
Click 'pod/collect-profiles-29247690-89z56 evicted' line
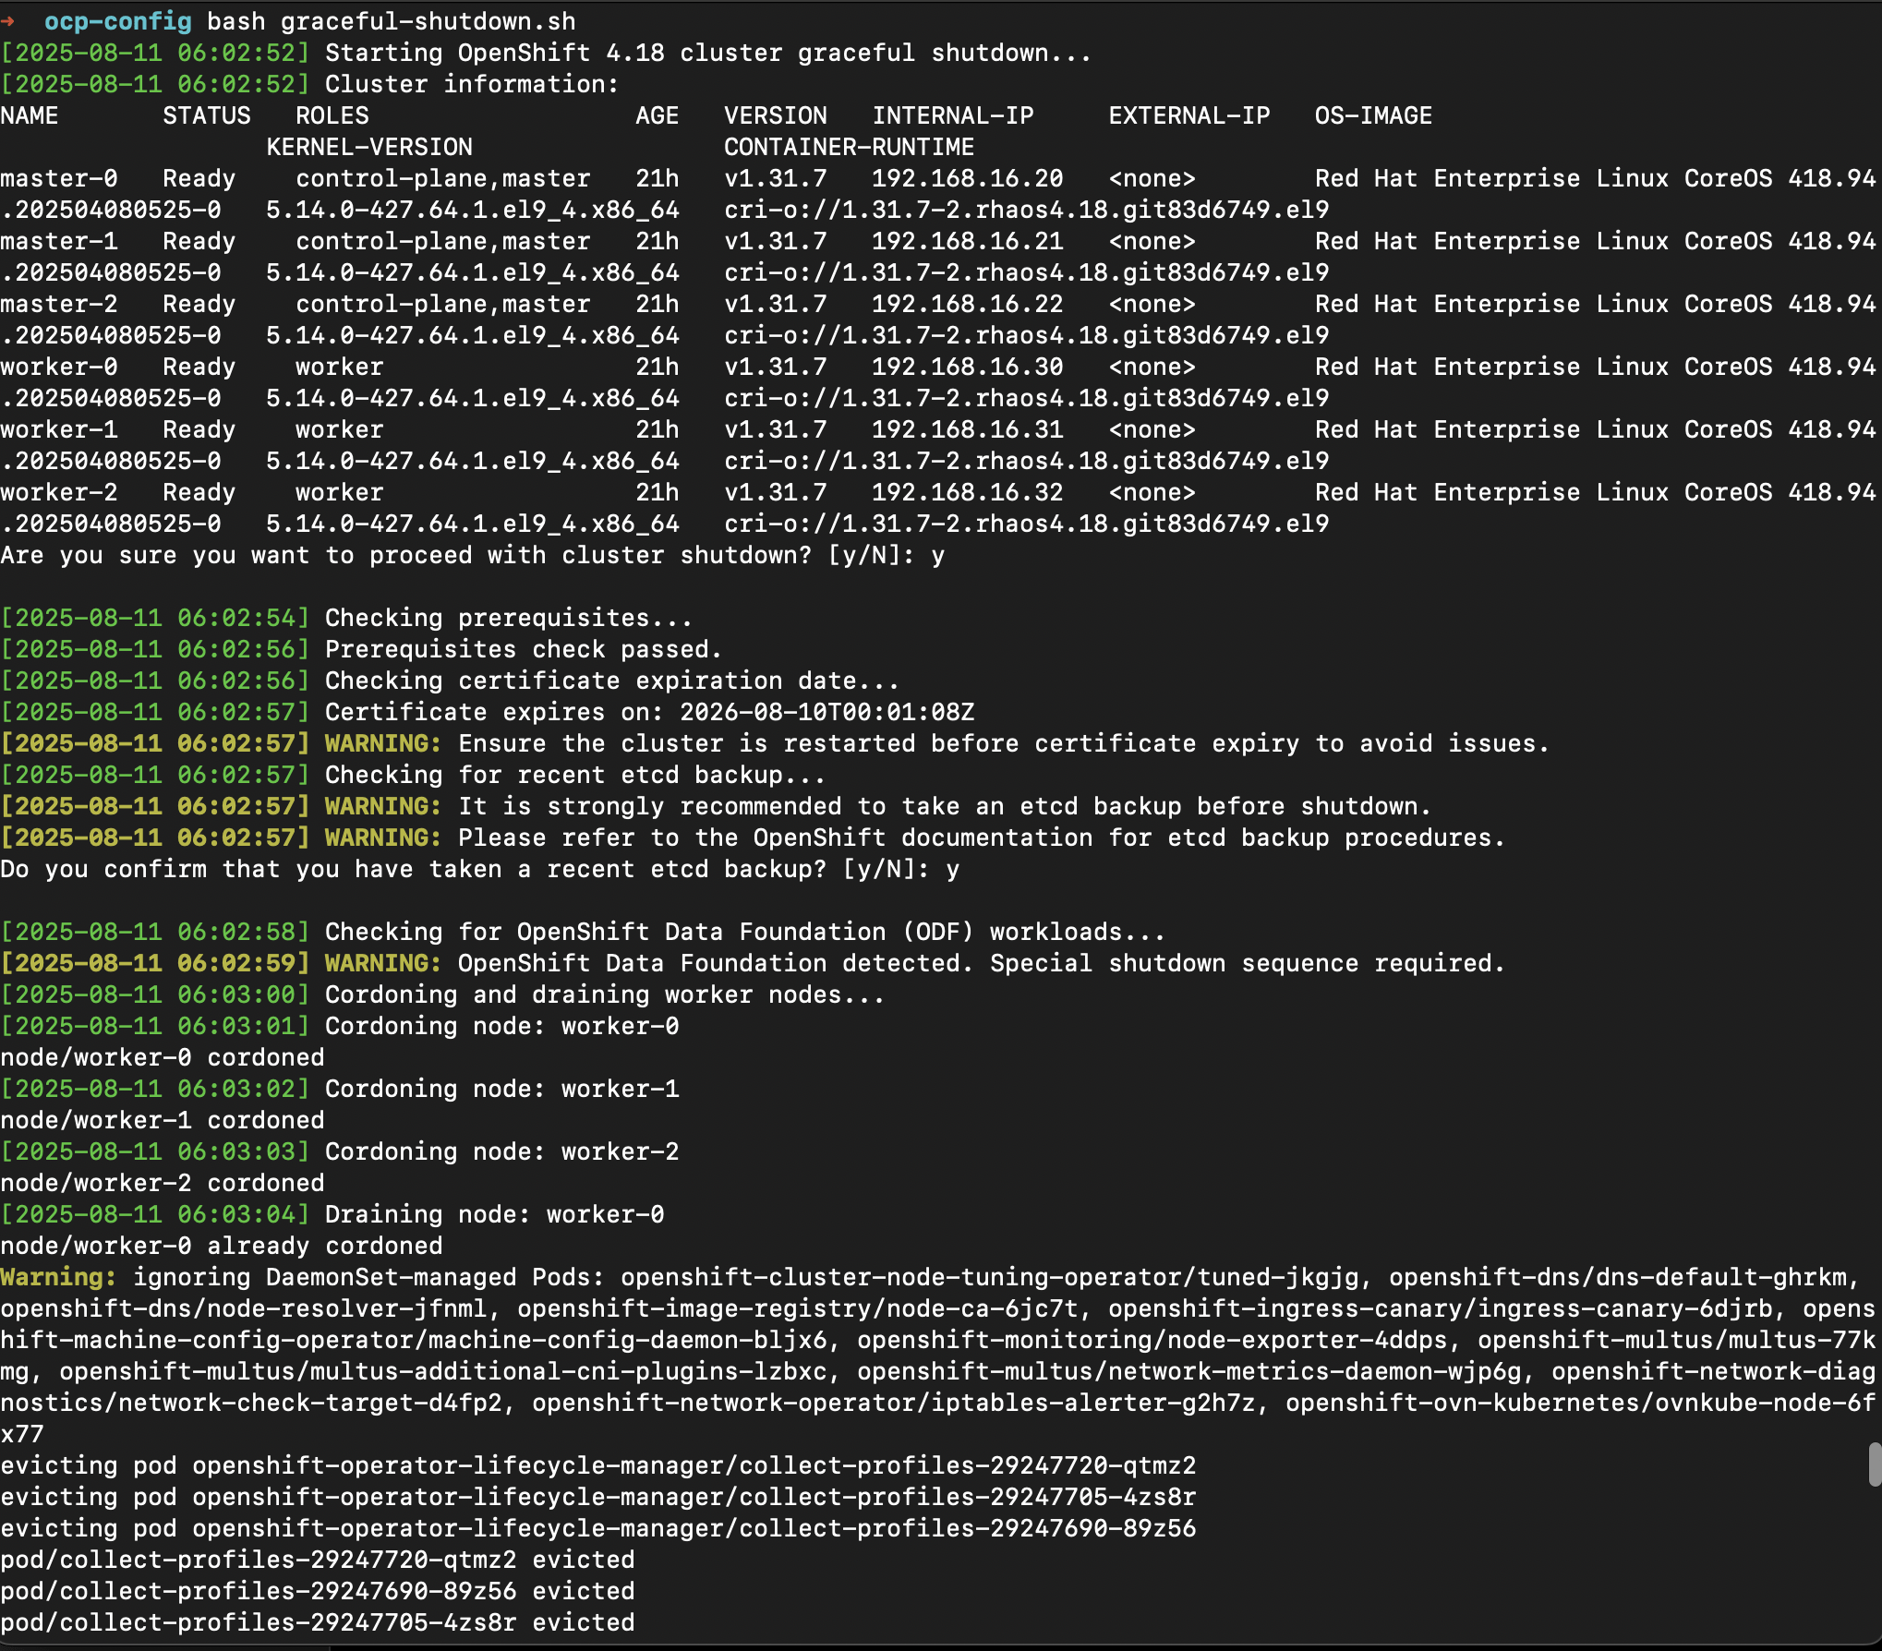point(318,1591)
